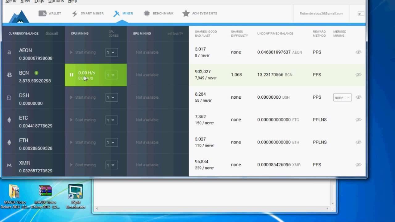Click the green notification badge beside BCN
This screenshot has height=222, width=395.
point(36,73)
